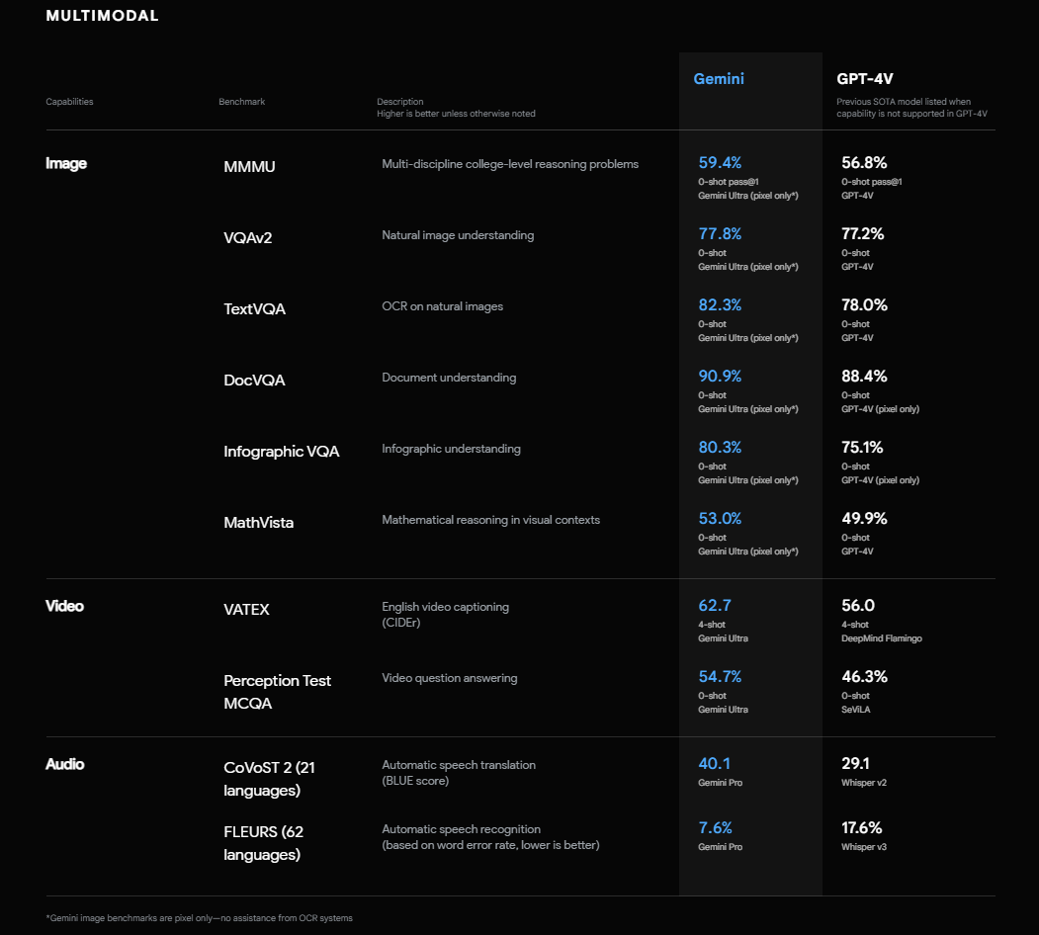Select the 17.6% Whisper v3 score

(861, 827)
